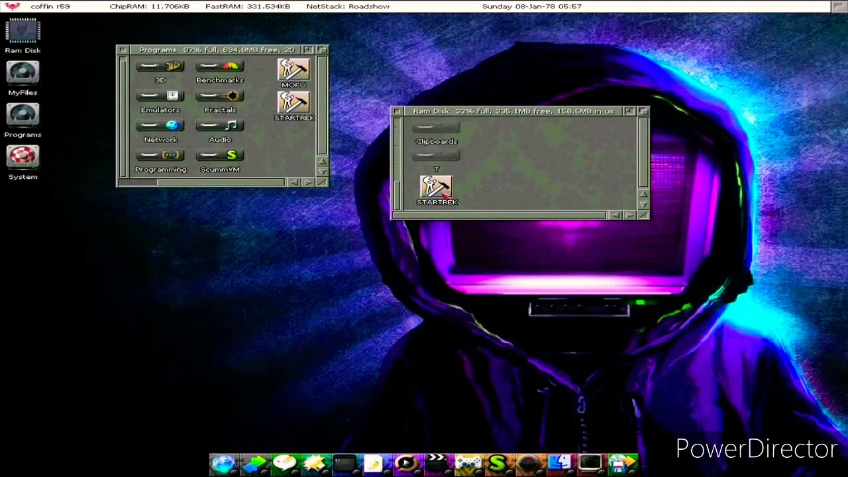
Task: Launch the yellow starburst dock icon
Action: point(315,464)
